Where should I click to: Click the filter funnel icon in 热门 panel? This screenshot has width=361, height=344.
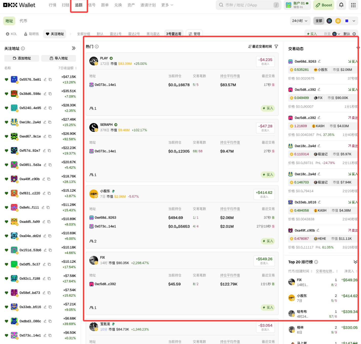tap(276, 47)
